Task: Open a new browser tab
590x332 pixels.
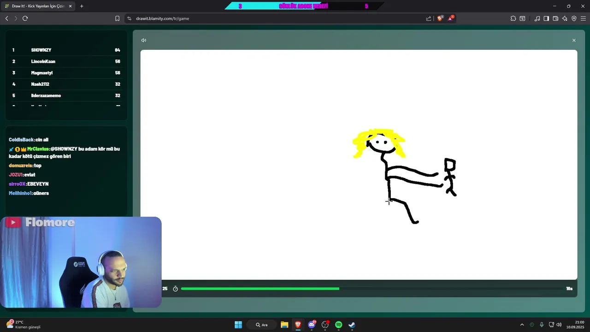Action: 82,6
